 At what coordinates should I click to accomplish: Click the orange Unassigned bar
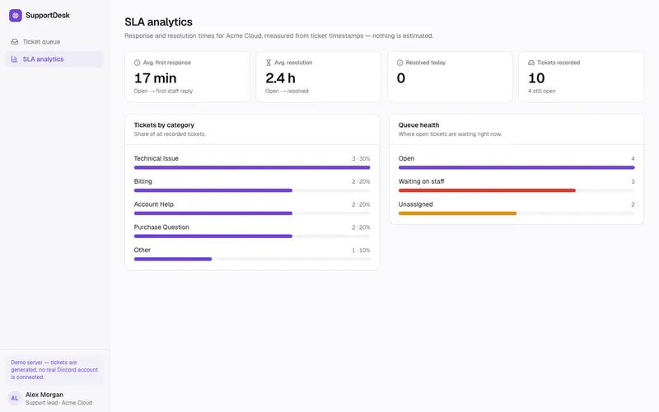[x=457, y=213]
